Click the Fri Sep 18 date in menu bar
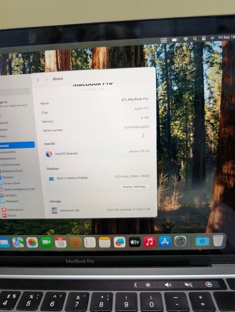This screenshot has width=235, height=312. click(x=226, y=37)
